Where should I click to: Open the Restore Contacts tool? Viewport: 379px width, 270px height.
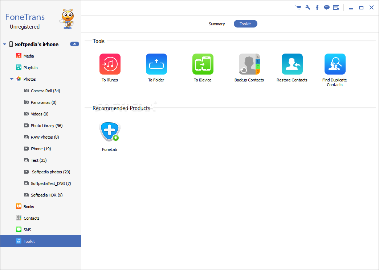(x=292, y=64)
